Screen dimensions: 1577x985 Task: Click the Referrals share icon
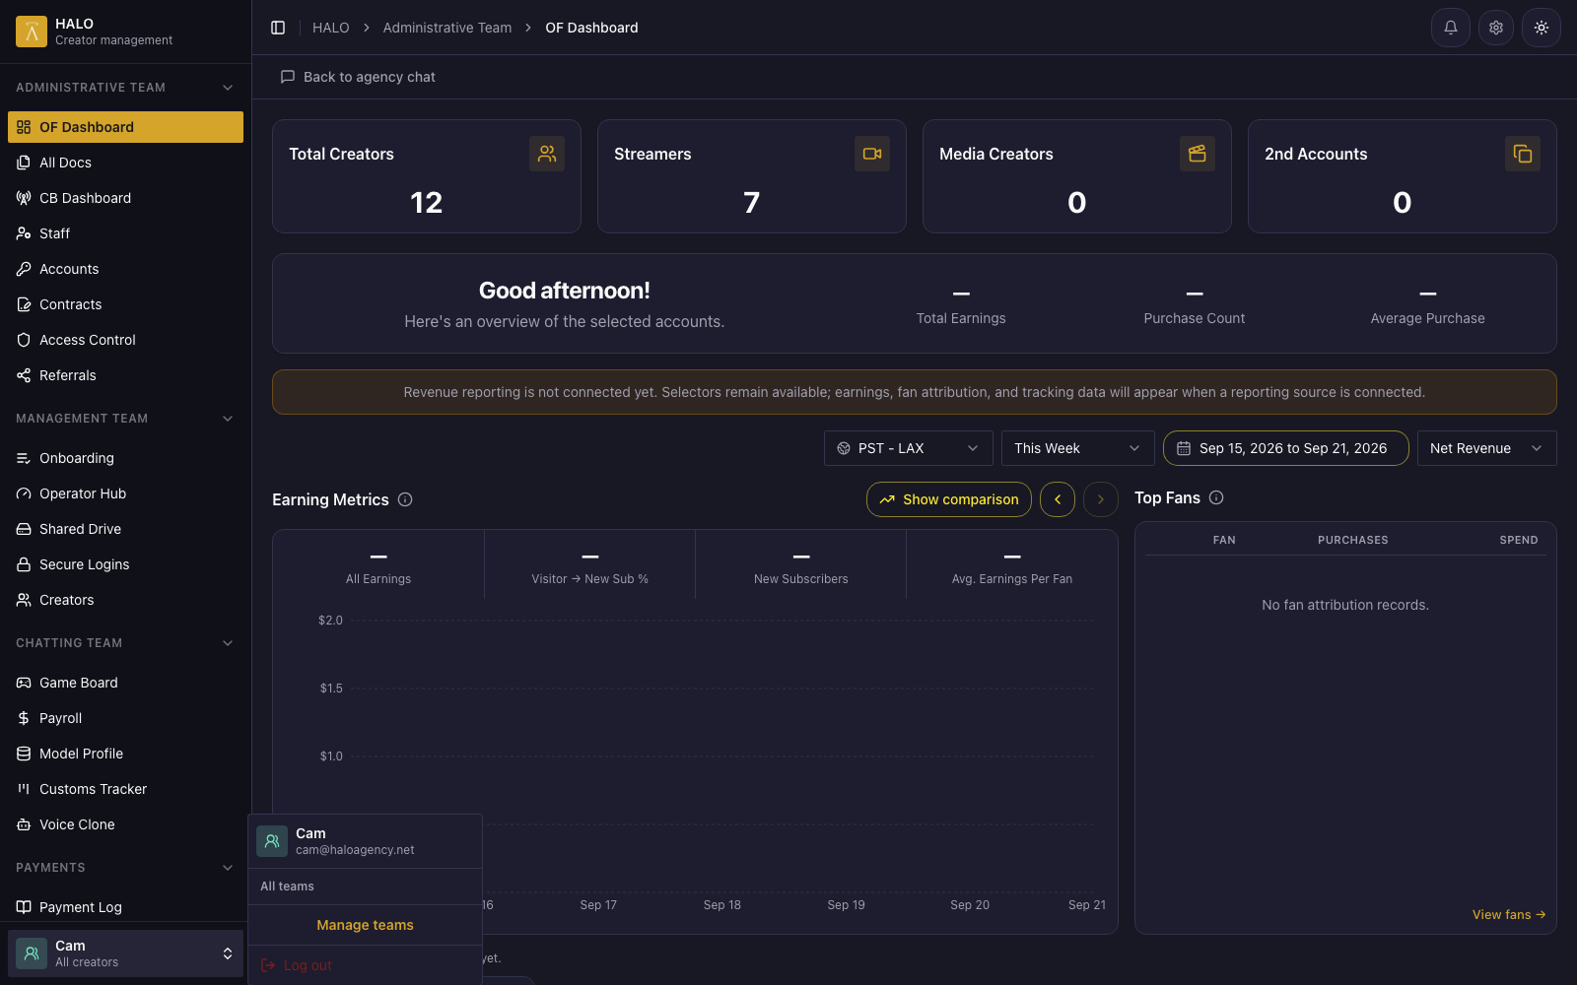point(24,375)
